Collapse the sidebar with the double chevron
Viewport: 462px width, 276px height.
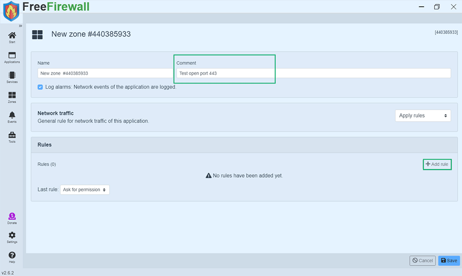click(x=20, y=26)
